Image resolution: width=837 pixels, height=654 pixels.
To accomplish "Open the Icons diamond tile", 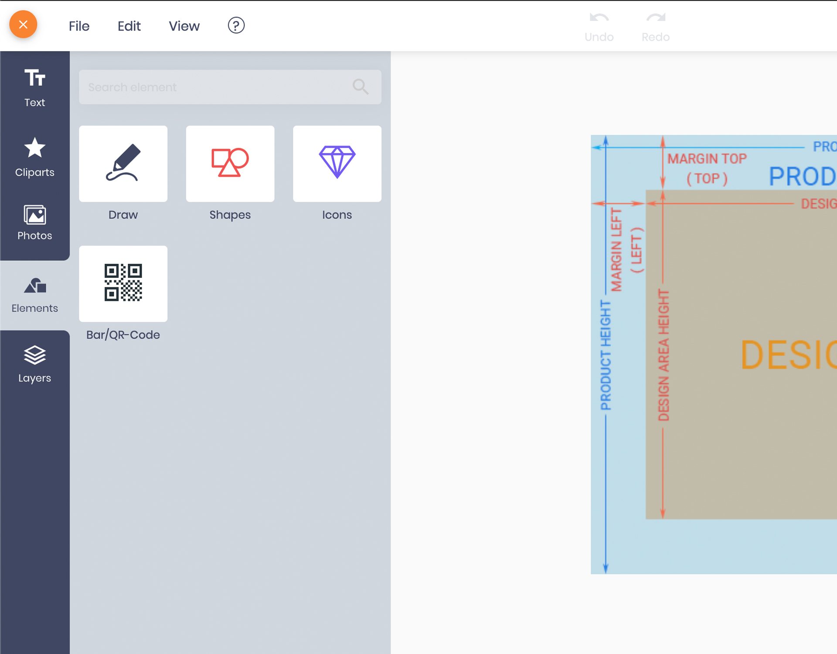I will pyautogui.click(x=337, y=163).
